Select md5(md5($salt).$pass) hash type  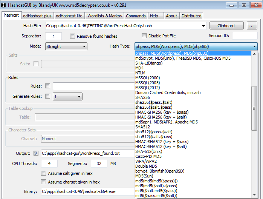click(x=193, y=186)
